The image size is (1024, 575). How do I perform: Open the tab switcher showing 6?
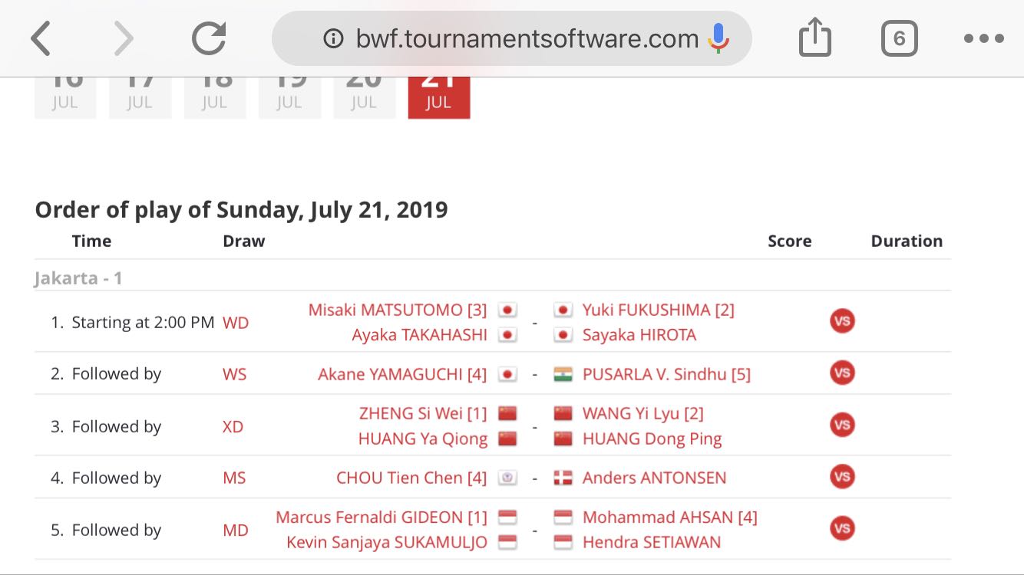point(899,38)
